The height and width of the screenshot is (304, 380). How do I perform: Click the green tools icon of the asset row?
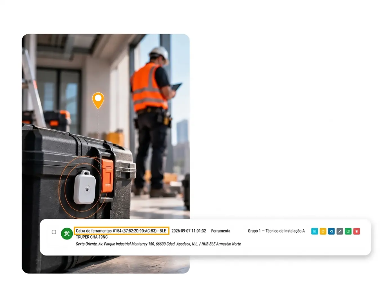pyautogui.click(x=67, y=234)
